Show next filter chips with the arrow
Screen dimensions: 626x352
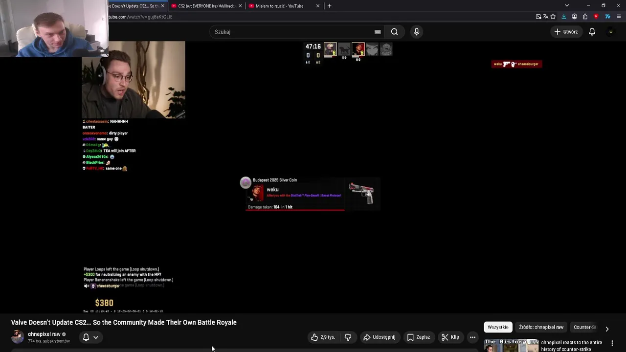(x=607, y=329)
